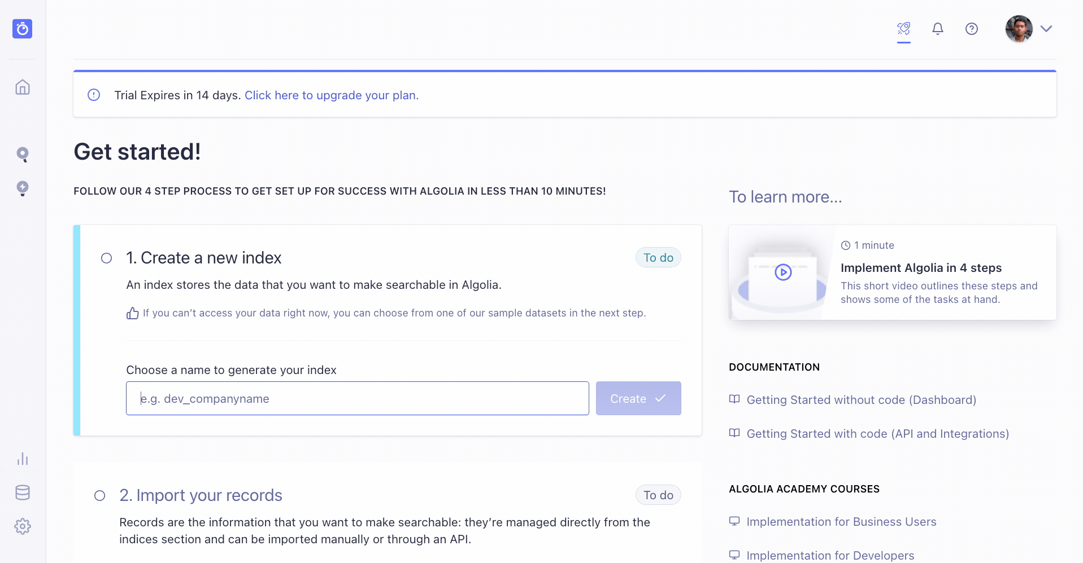Open the analytics bar chart sidebar icon
Screen dimensions: 1083x563
pos(23,459)
